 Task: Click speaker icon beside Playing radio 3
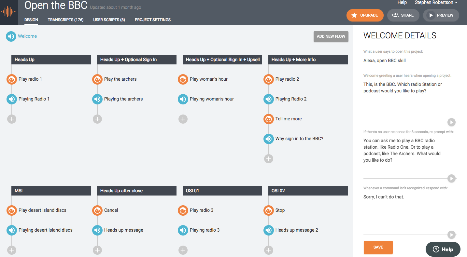point(183,230)
